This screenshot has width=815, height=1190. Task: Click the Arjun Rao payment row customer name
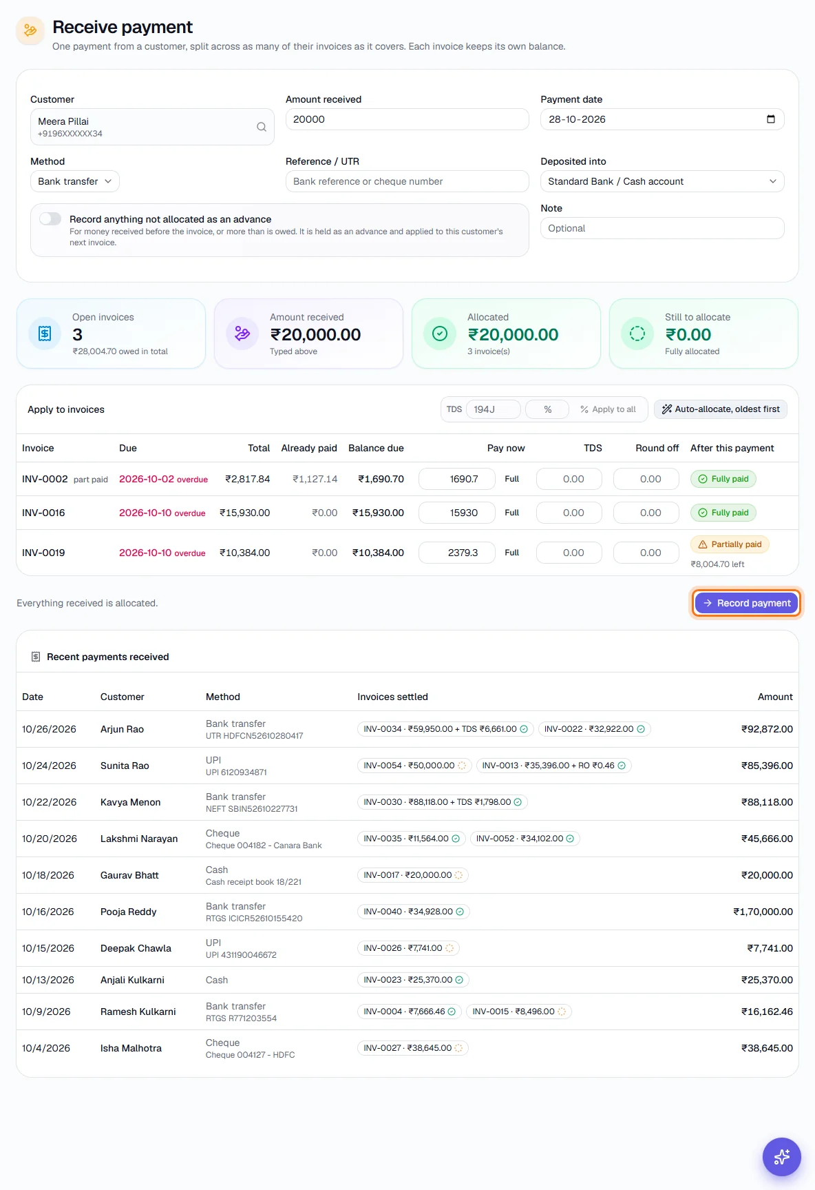point(122,729)
